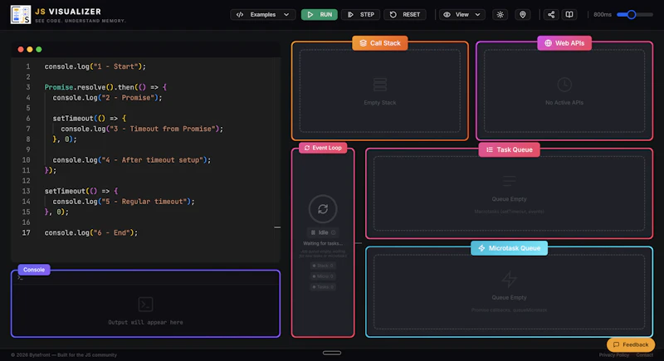Click lightning icon in Microtask Queue label
The image size is (664, 361).
pos(481,248)
